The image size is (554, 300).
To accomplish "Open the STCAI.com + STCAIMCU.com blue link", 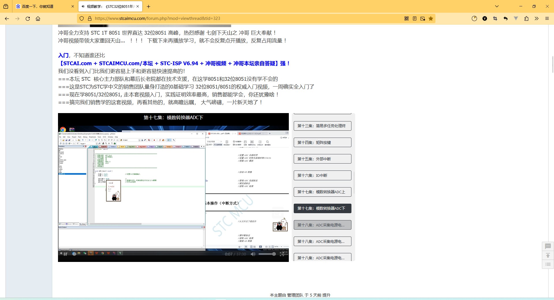I will click(174, 63).
